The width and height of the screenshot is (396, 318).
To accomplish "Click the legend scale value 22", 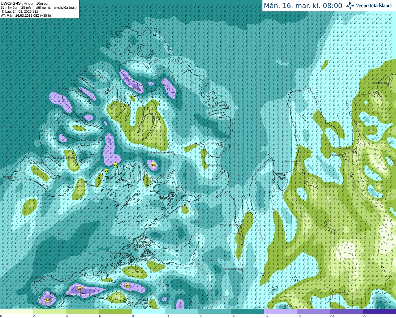I will 365,316.
